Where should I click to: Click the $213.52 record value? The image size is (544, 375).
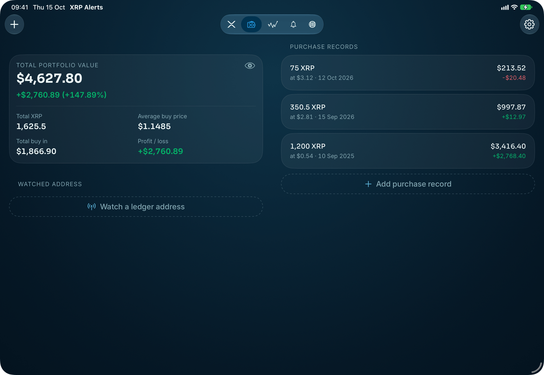[x=511, y=68]
